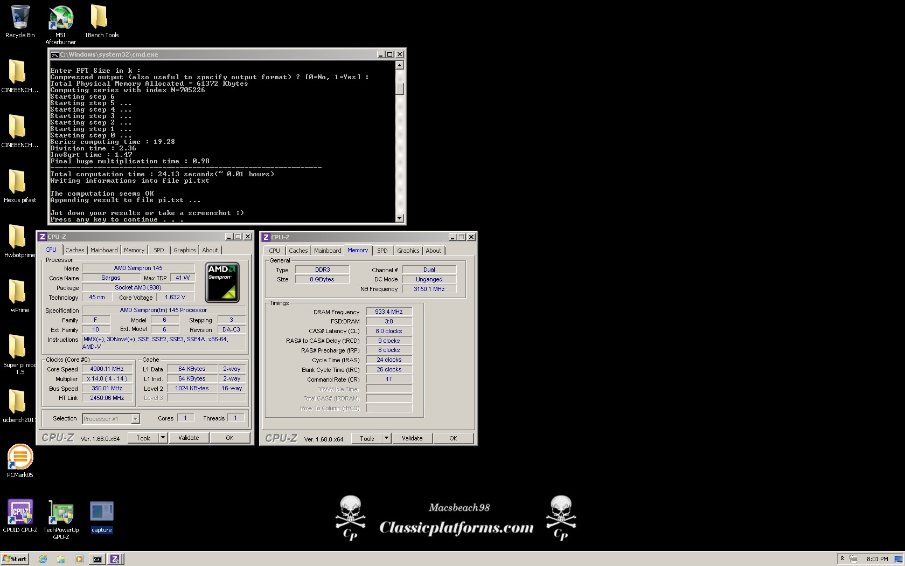Image resolution: width=905 pixels, height=566 pixels.
Task: Select Caches tab in right CPU-Z window
Action: pyautogui.click(x=298, y=251)
